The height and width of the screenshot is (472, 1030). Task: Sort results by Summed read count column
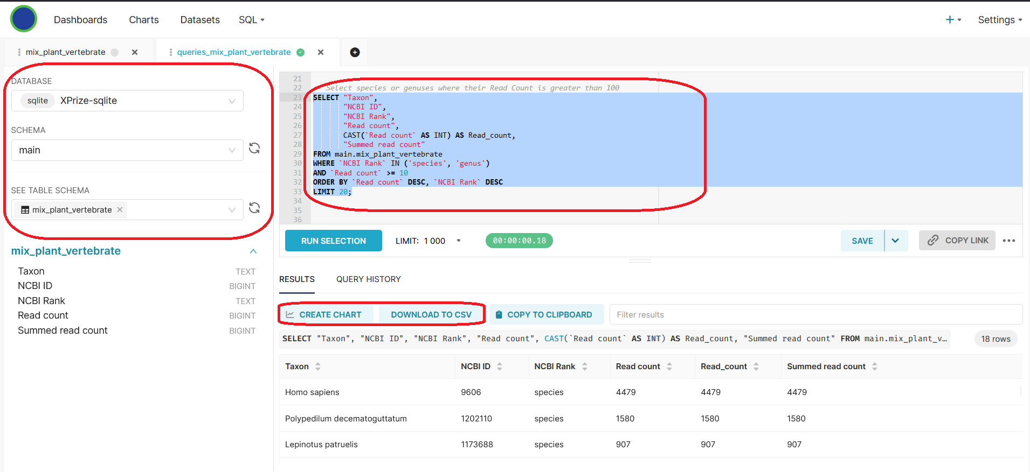[x=875, y=367]
